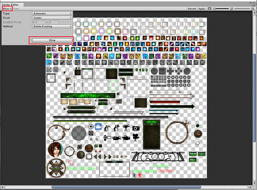
Task: Select the circled movie camera sprite
Action: point(91,127)
